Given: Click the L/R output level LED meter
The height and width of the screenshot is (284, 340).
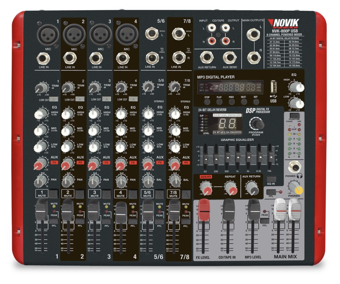Looking at the screenshot, I should [294, 142].
